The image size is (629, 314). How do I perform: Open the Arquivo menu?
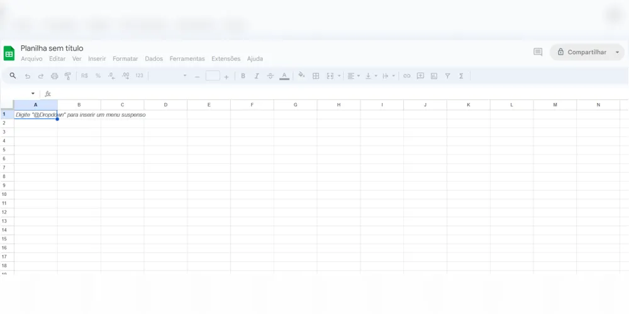click(31, 59)
